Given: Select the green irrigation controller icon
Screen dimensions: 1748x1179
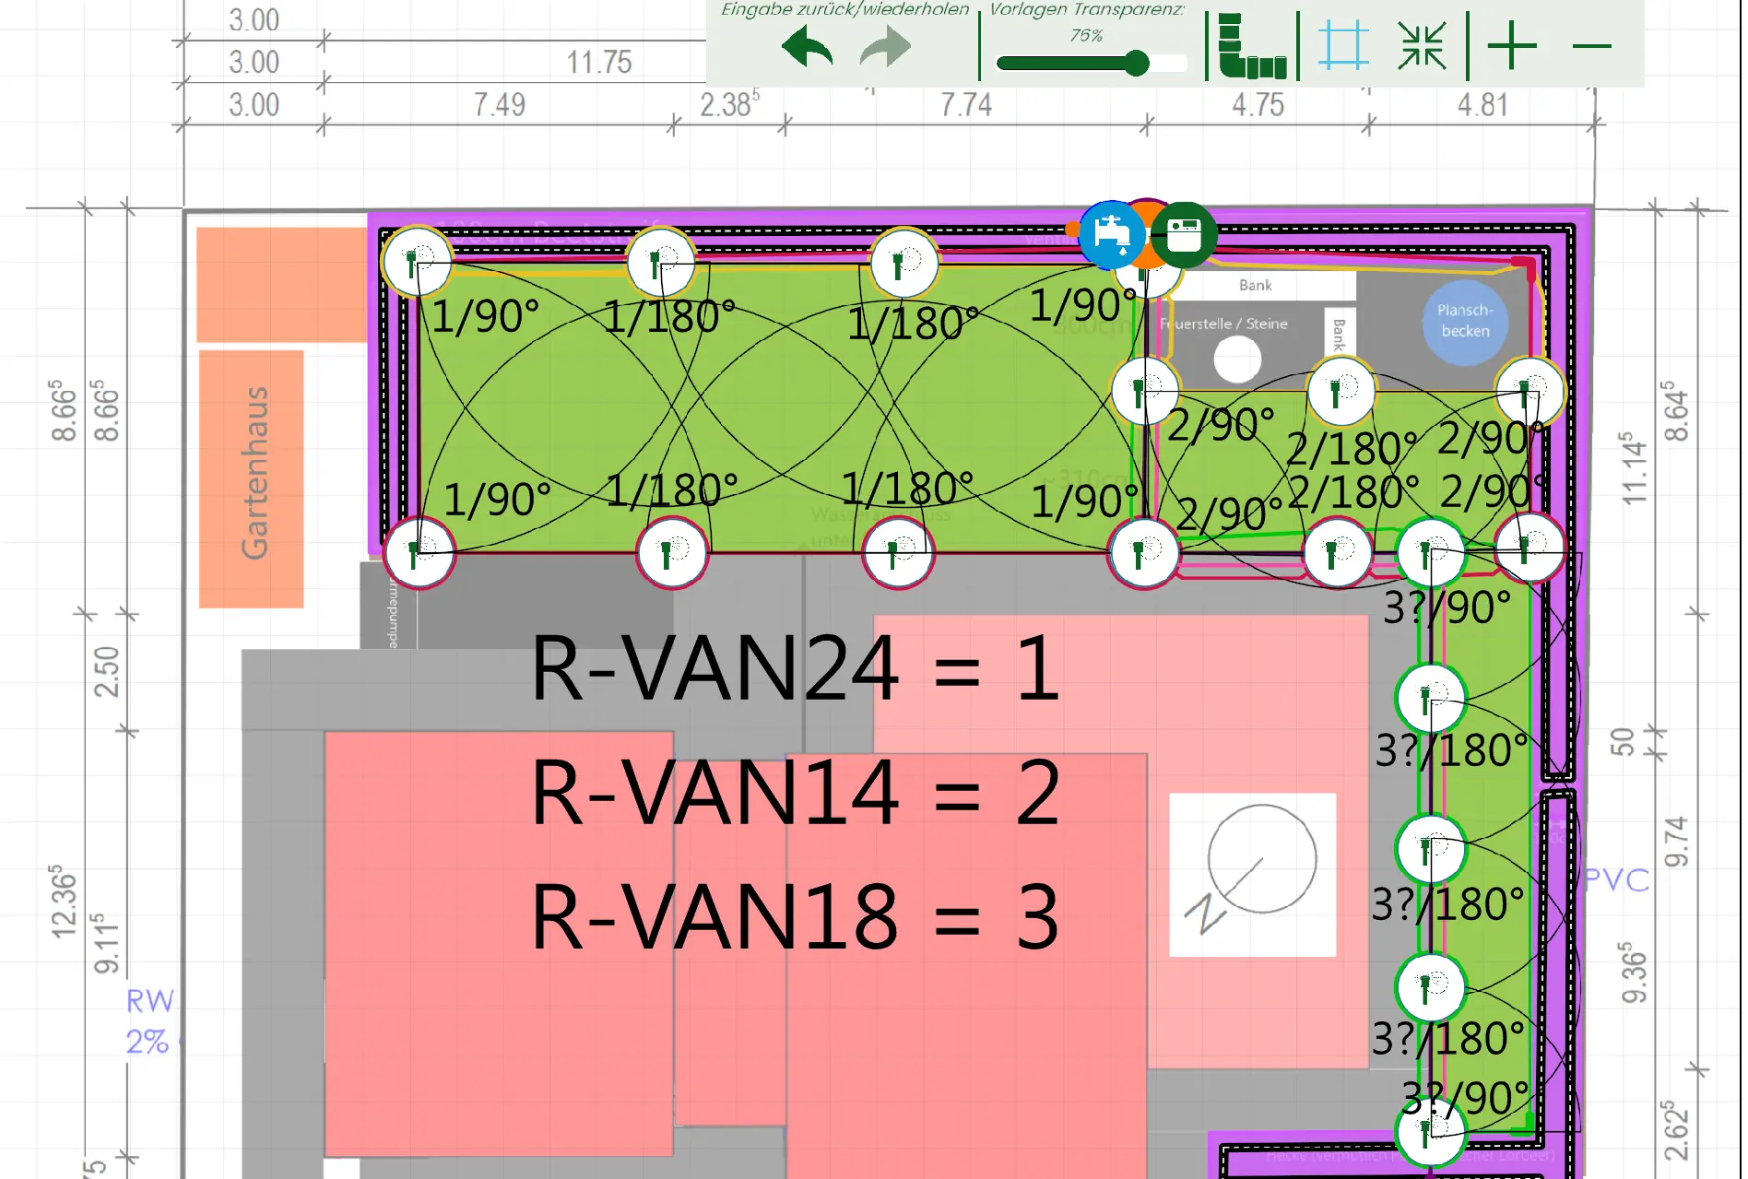Looking at the screenshot, I should pyautogui.click(x=1184, y=234).
